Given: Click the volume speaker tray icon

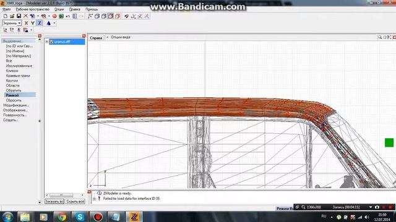Looking at the screenshot, I should (x=367, y=217).
